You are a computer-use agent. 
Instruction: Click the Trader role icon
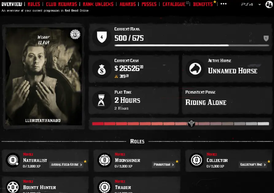(105, 187)
